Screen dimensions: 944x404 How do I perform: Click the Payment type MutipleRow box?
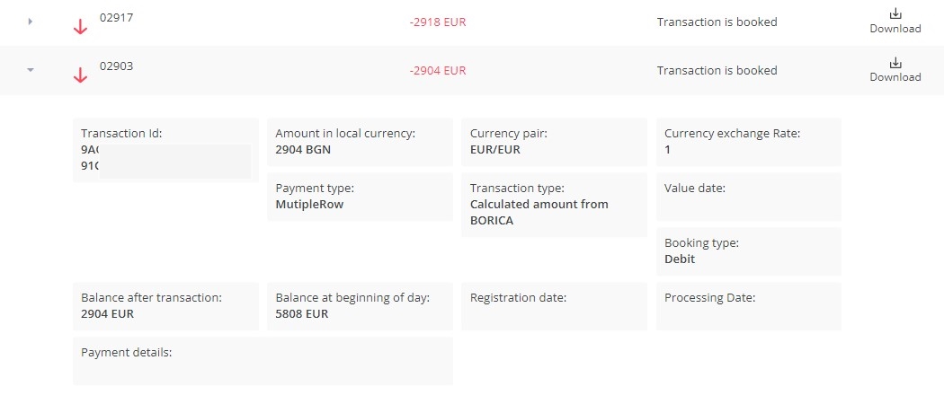point(360,197)
